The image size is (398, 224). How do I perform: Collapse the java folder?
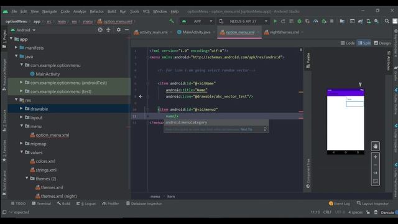point(16,56)
